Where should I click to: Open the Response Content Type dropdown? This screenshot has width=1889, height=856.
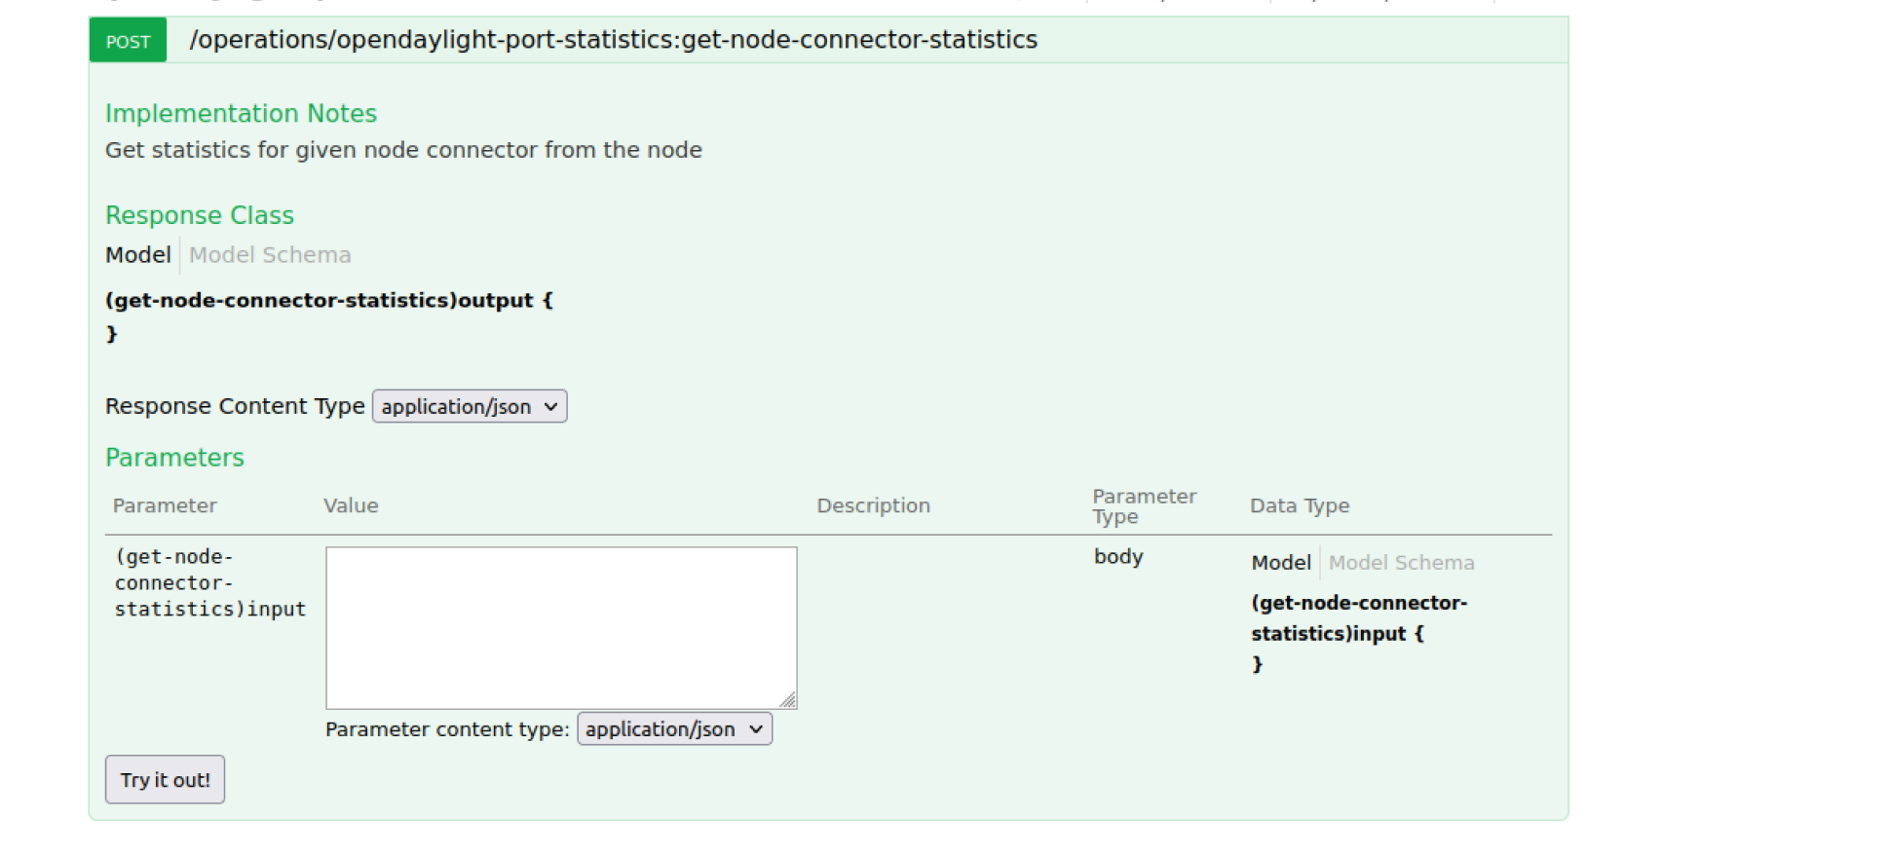(469, 406)
